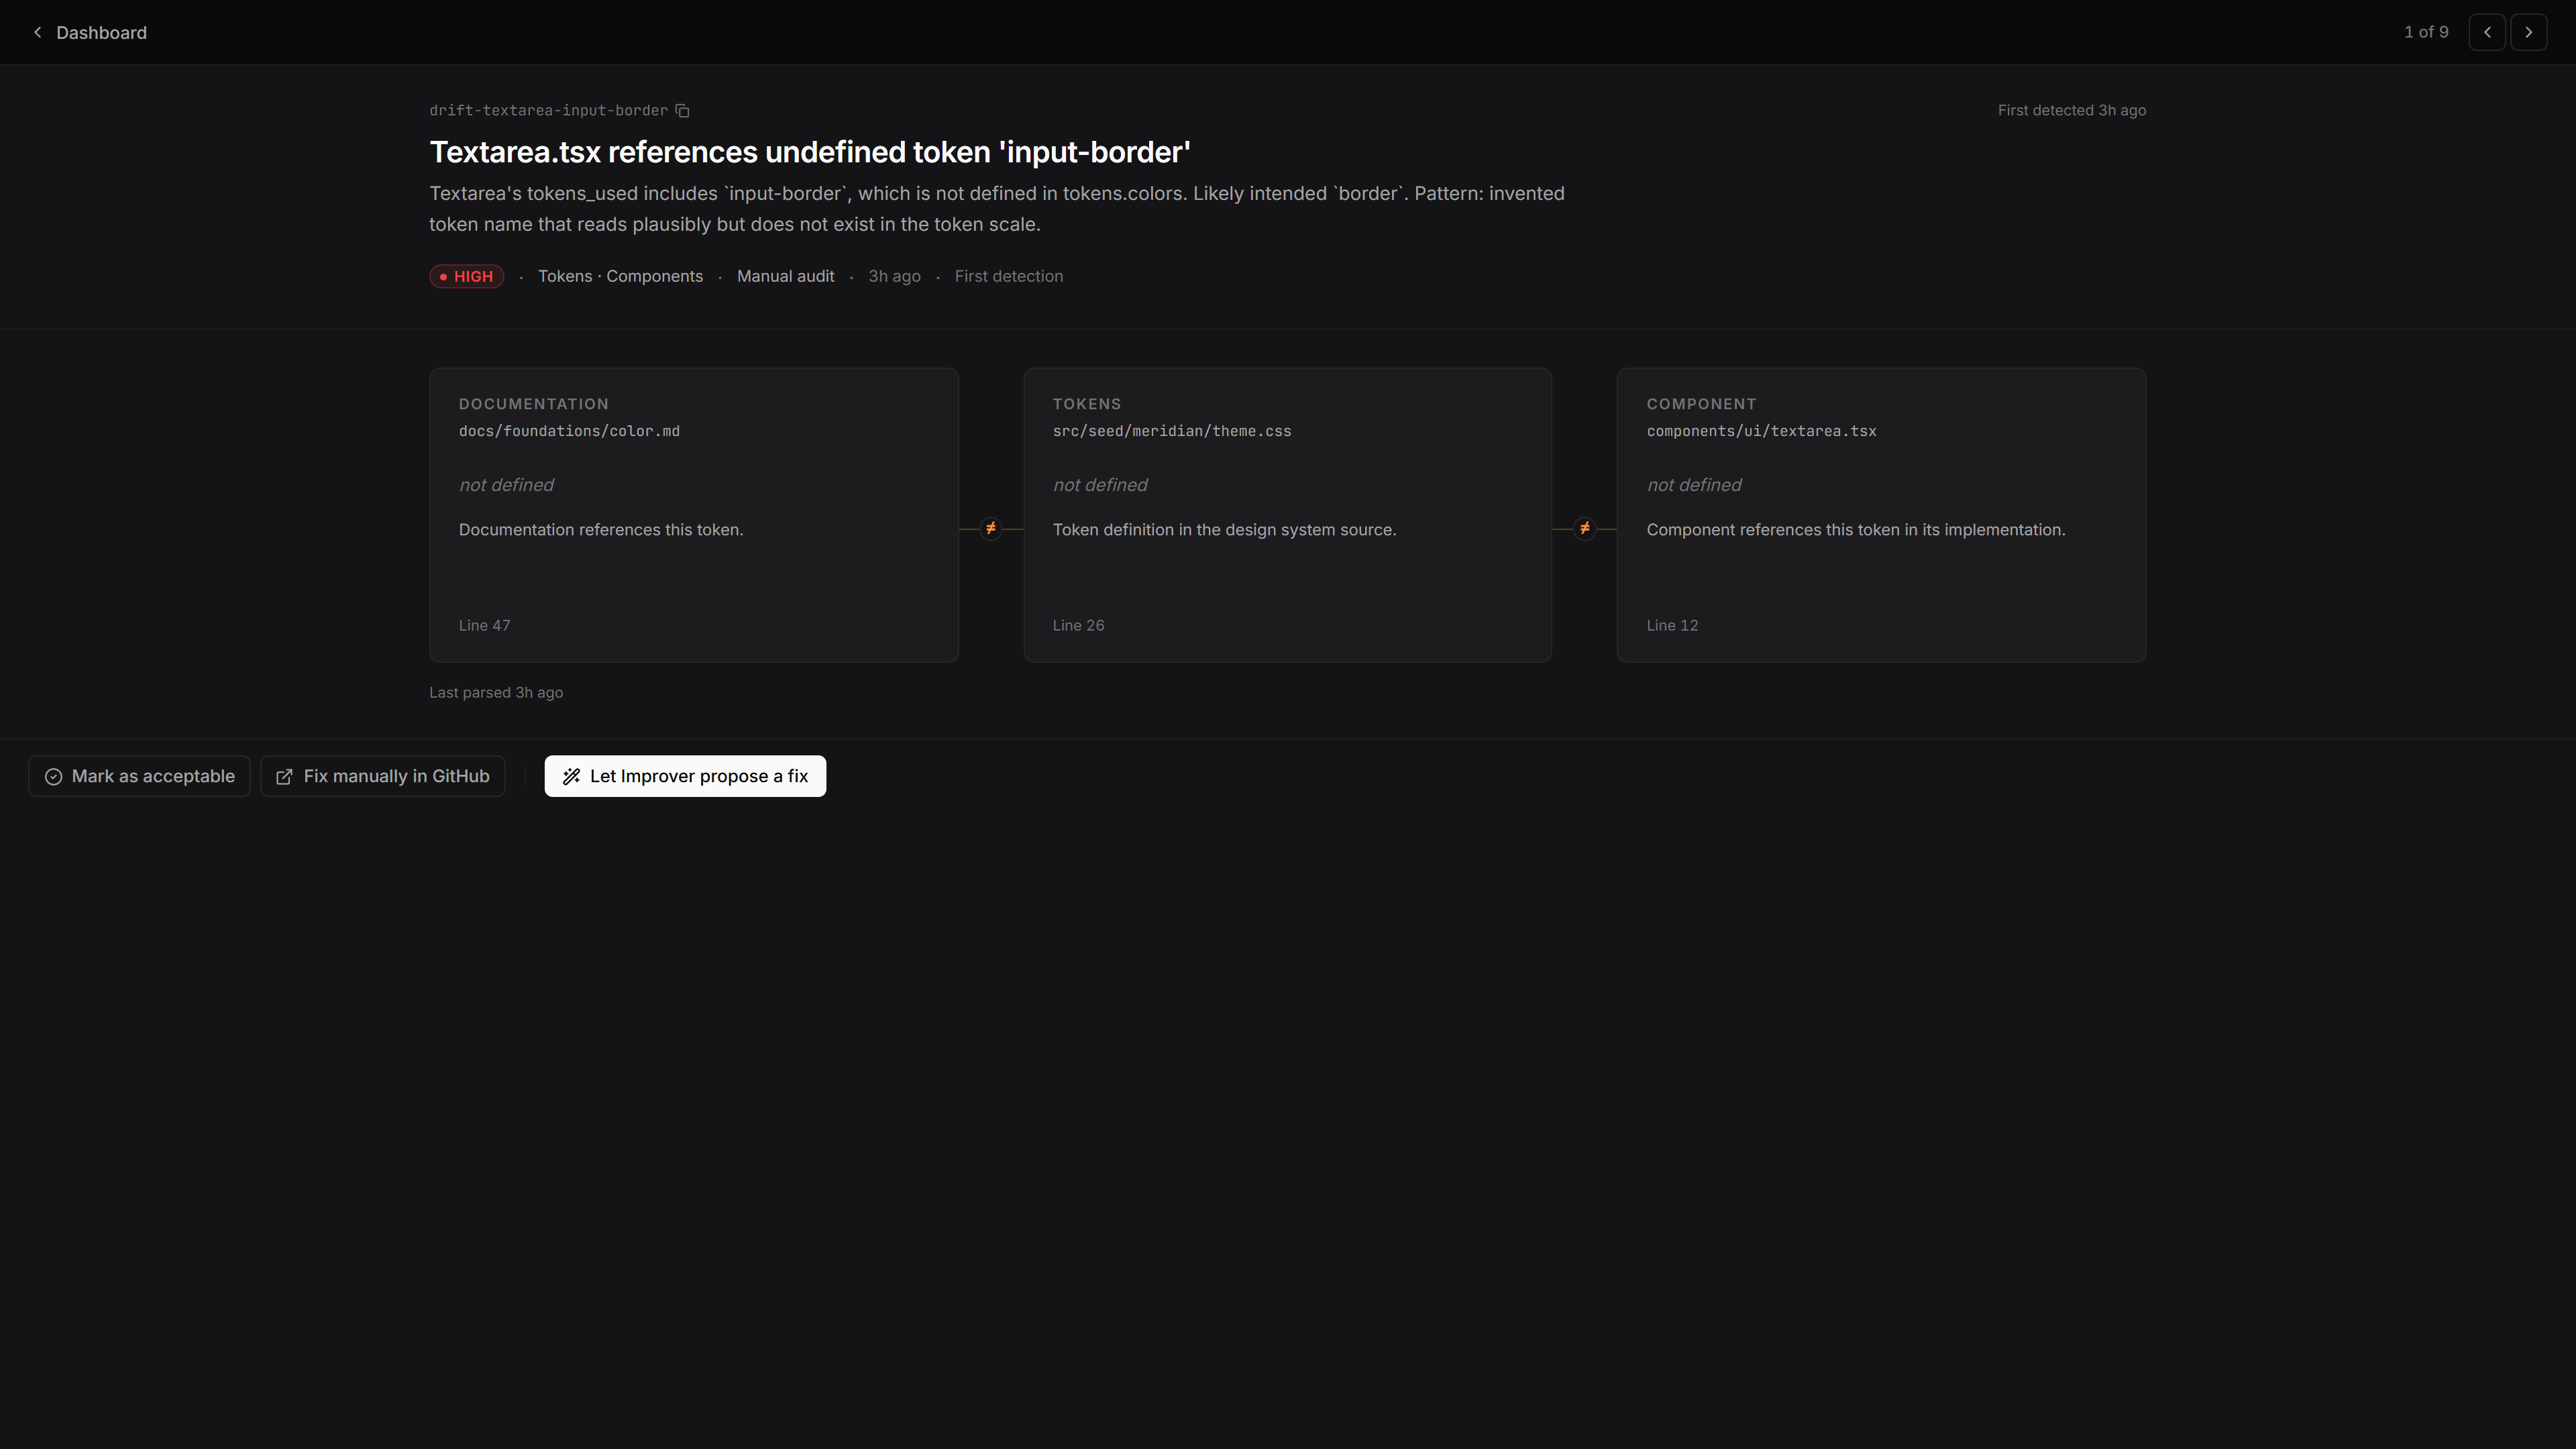Click not-equal icon between Documentation and Tokens
The width and height of the screenshot is (2576, 1449).
pos(990,528)
